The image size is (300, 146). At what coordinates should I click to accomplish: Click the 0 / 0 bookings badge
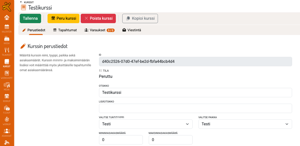point(110,30)
